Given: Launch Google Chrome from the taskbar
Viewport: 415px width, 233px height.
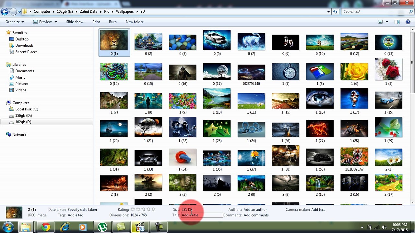Looking at the screenshot, I should tap(46, 227).
